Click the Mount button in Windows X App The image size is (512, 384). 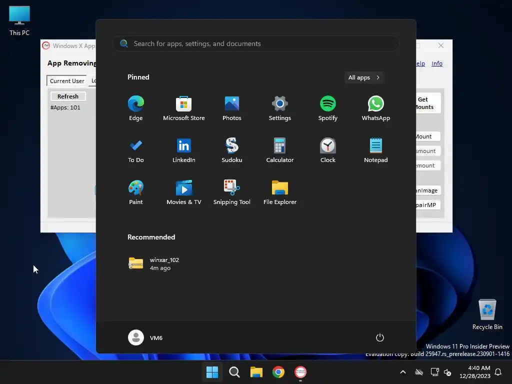pos(428,136)
